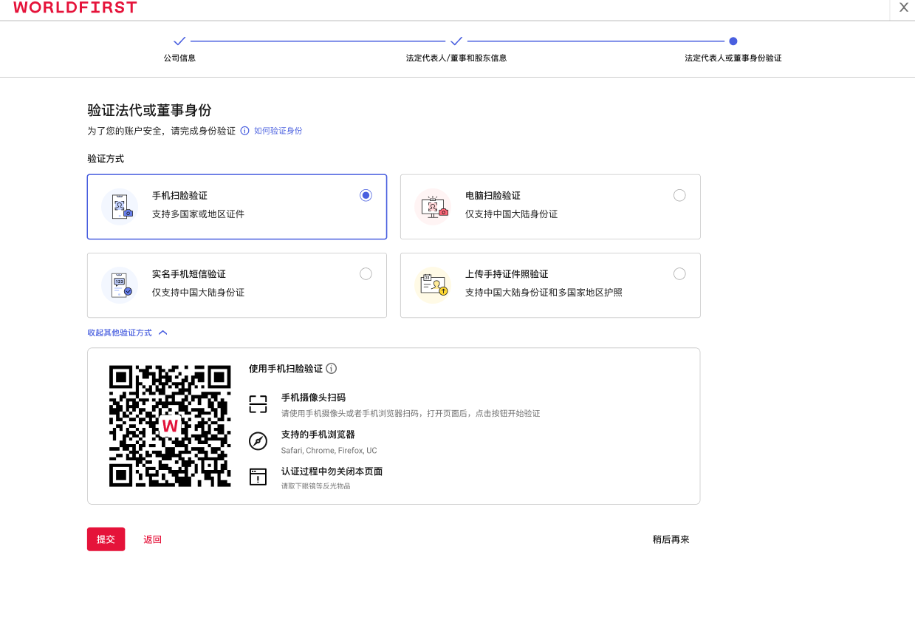Screen dimensions: 915x617
Task: Click the 返回 link
Action: [152, 539]
